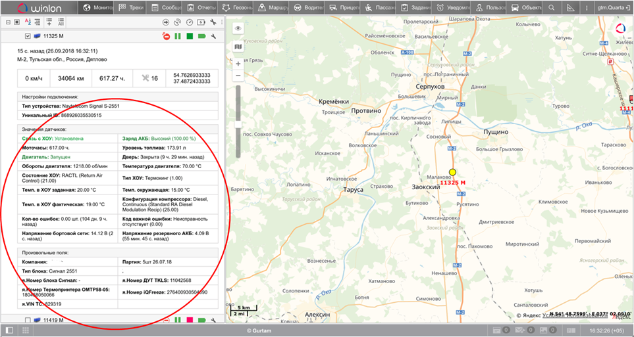This screenshot has width=634, height=337.
Task: Click green motion state square for 11325 M
Action: click(190, 36)
